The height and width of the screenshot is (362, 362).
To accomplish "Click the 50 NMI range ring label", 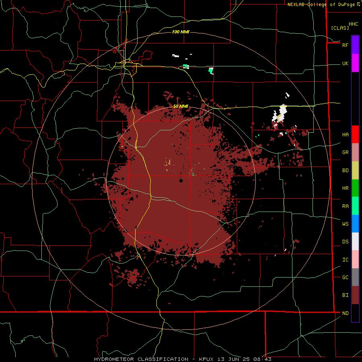I will coord(181,106).
